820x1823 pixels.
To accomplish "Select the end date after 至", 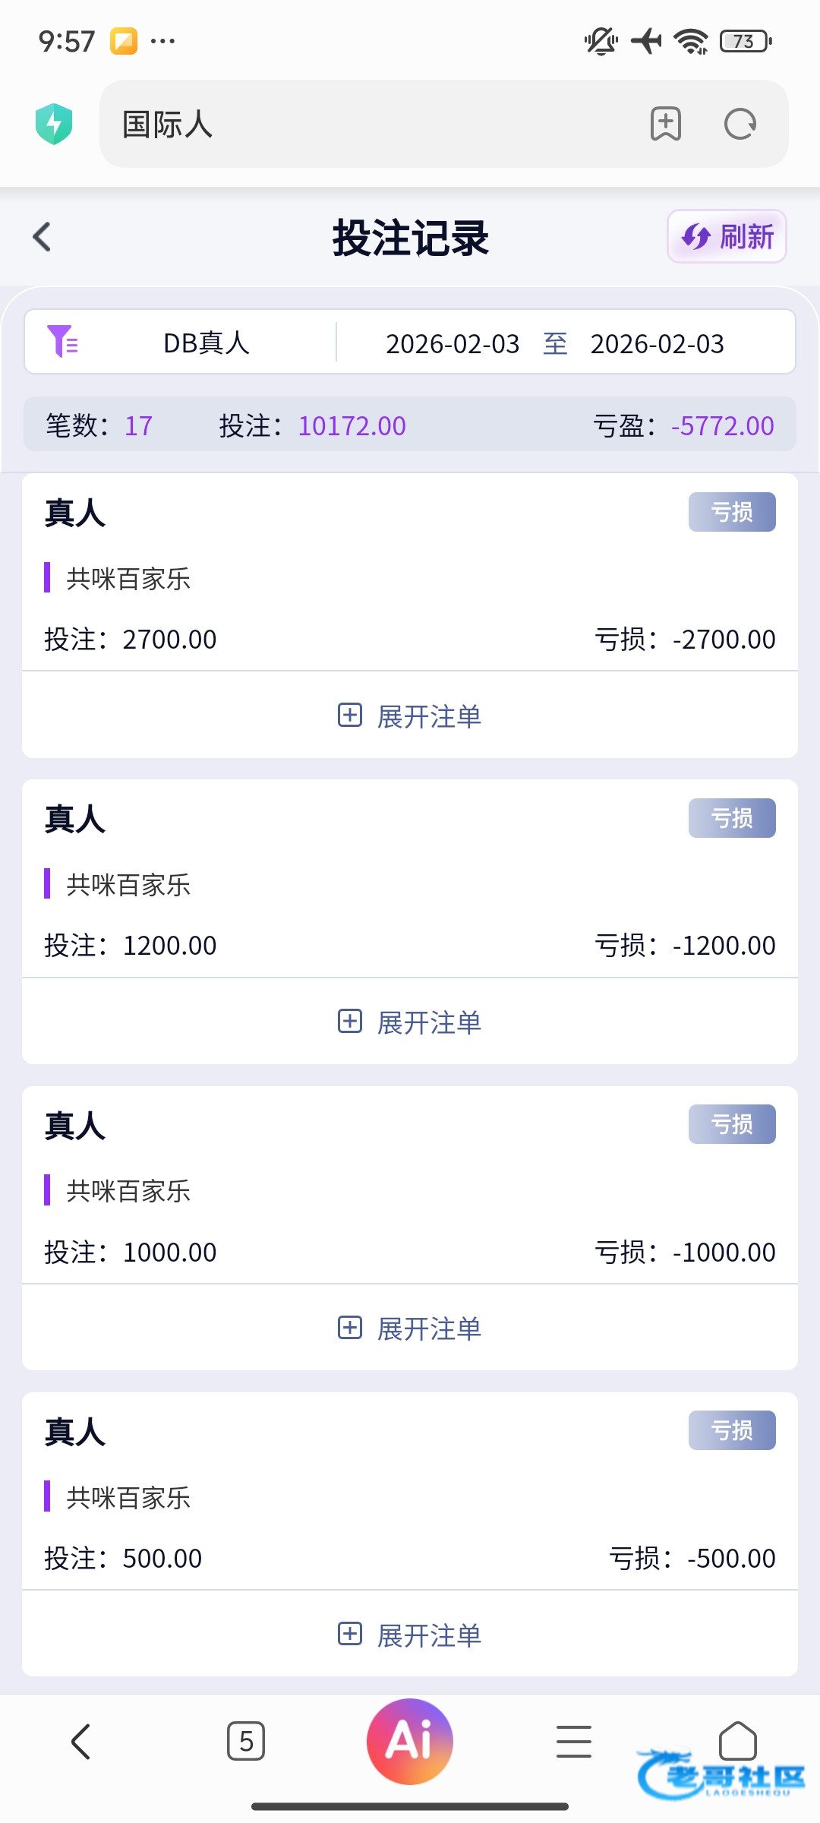I will pyautogui.click(x=657, y=344).
